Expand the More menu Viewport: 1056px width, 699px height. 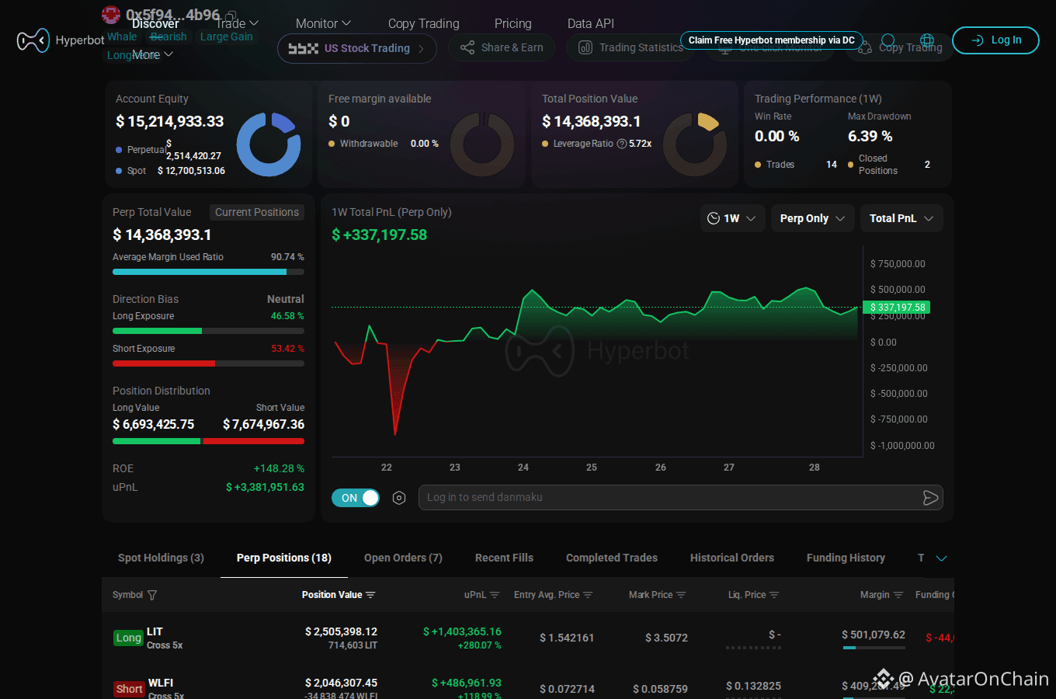pyautogui.click(x=152, y=54)
